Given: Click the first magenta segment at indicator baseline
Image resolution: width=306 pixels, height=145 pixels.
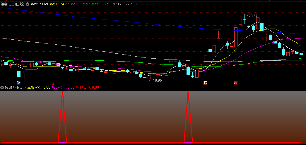Looking at the screenshot, I should point(62,143).
